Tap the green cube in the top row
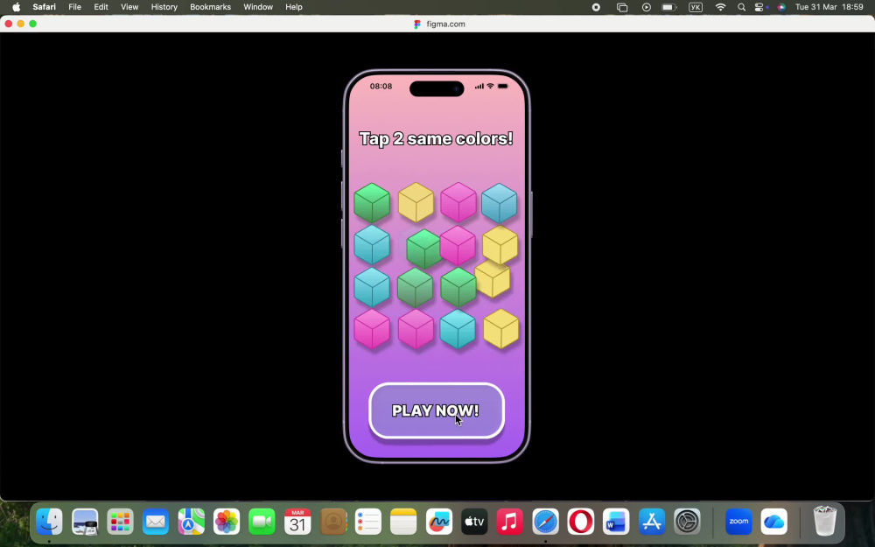The height and width of the screenshot is (547, 875). click(x=372, y=203)
